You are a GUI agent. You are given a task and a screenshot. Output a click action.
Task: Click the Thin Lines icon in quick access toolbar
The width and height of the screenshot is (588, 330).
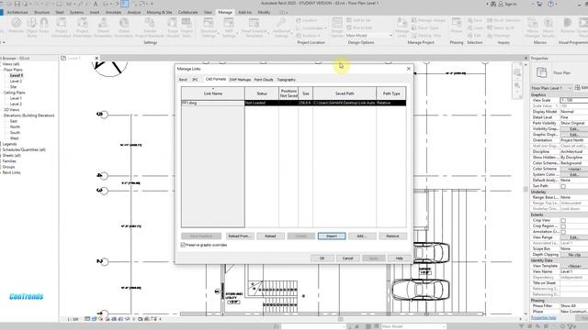point(125,4)
